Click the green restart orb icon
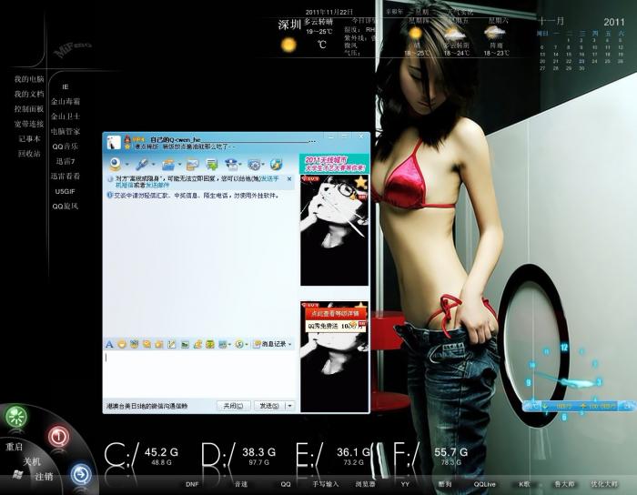The image size is (637, 495). (16, 416)
